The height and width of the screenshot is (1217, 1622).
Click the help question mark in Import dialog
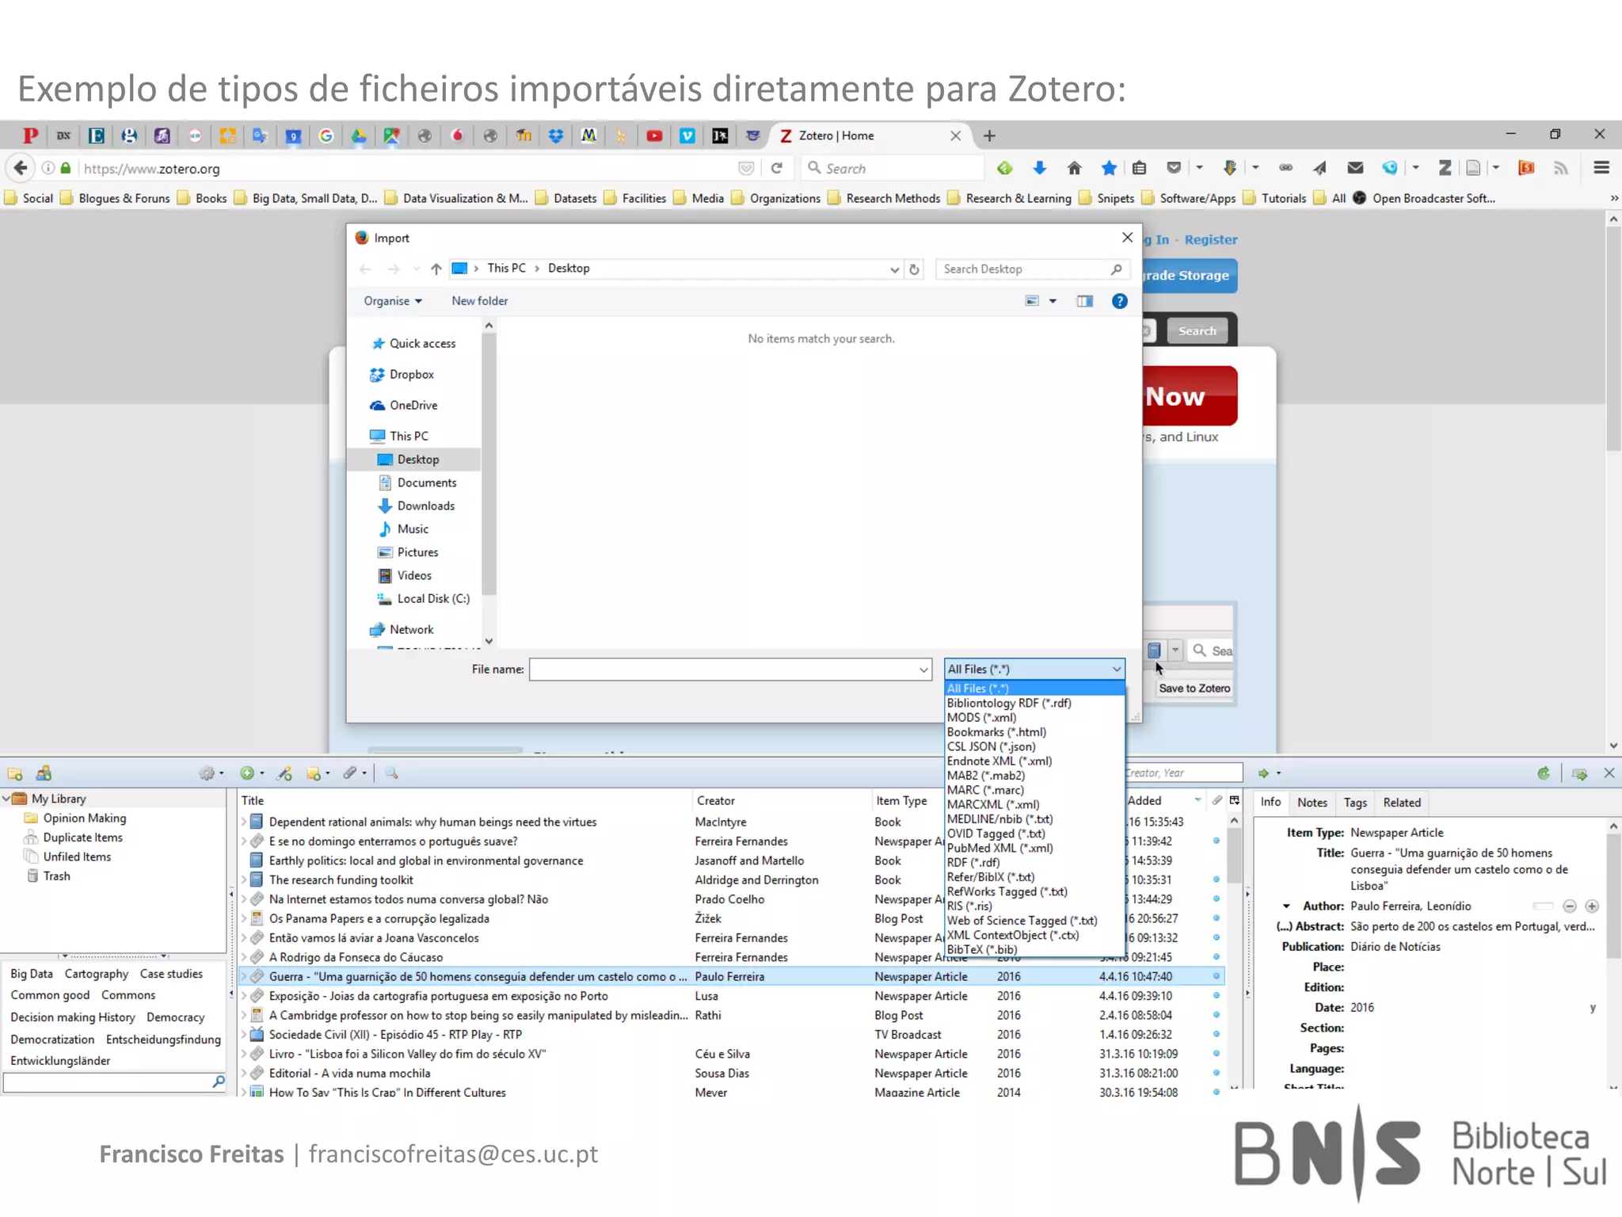pyautogui.click(x=1119, y=301)
